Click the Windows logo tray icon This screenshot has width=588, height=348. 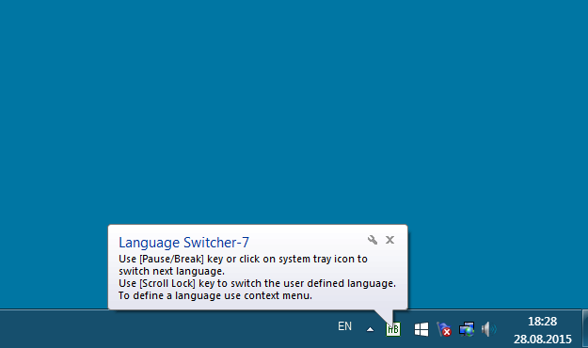(x=421, y=329)
